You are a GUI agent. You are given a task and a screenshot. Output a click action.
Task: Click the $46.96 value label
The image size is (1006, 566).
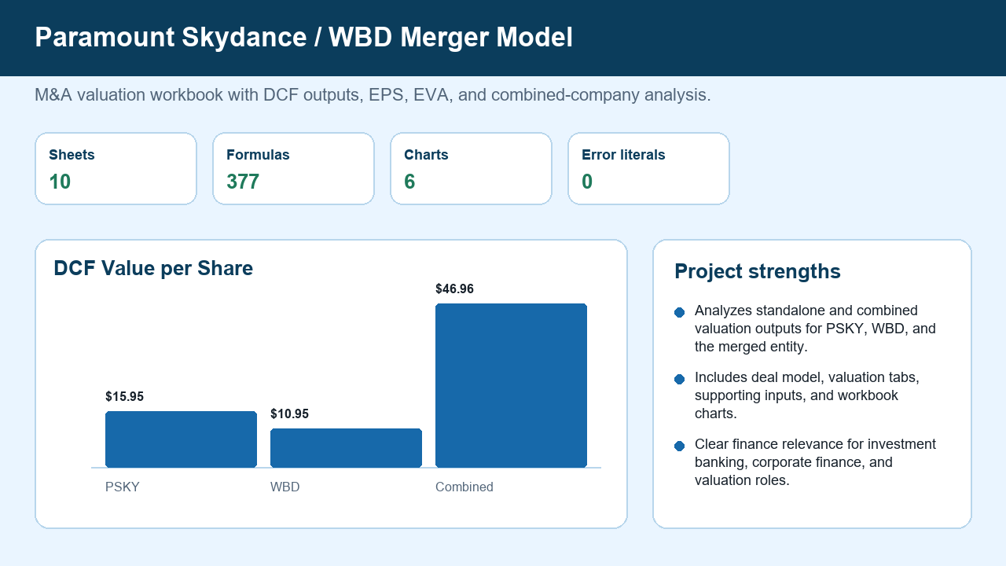coord(454,289)
